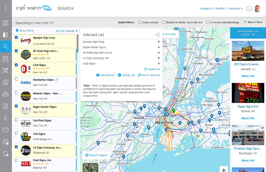
Task: Click the DCI Signs ad thumbnail image
Action: 248,51
